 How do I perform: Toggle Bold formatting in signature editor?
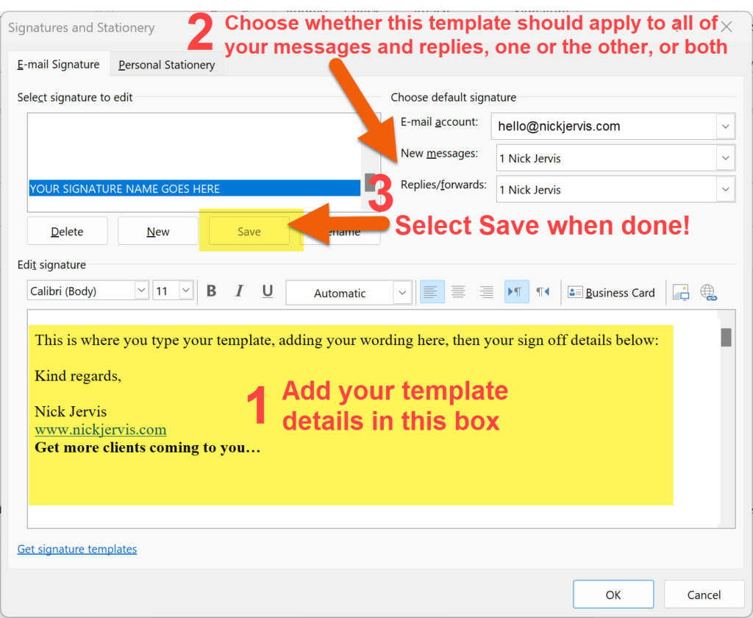[x=211, y=291]
